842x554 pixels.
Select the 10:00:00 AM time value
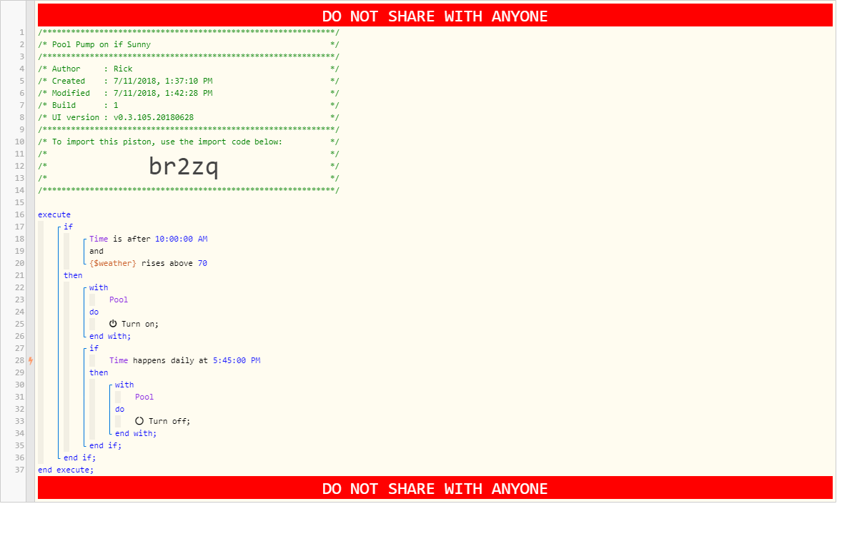click(181, 239)
